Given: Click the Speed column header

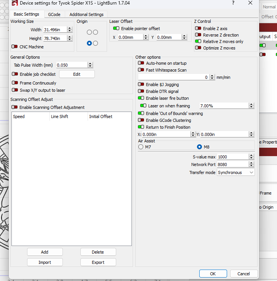Looking at the screenshot, I should tap(30, 117).
